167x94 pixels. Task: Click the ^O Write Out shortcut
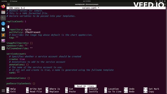point(34,89)
